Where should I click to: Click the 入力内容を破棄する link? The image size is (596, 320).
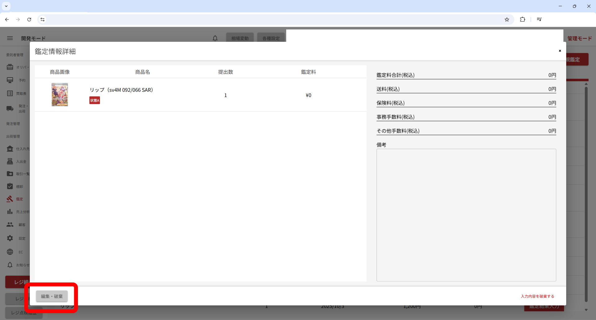(x=537, y=296)
